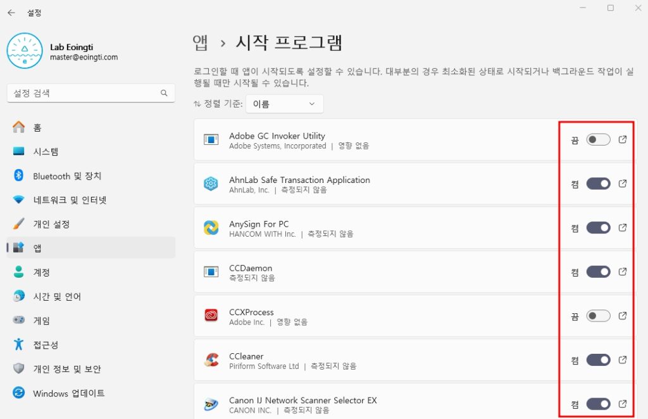648x419 pixels.
Task: Click the 시작 프로그램 page heading
Action: click(289, 42)
